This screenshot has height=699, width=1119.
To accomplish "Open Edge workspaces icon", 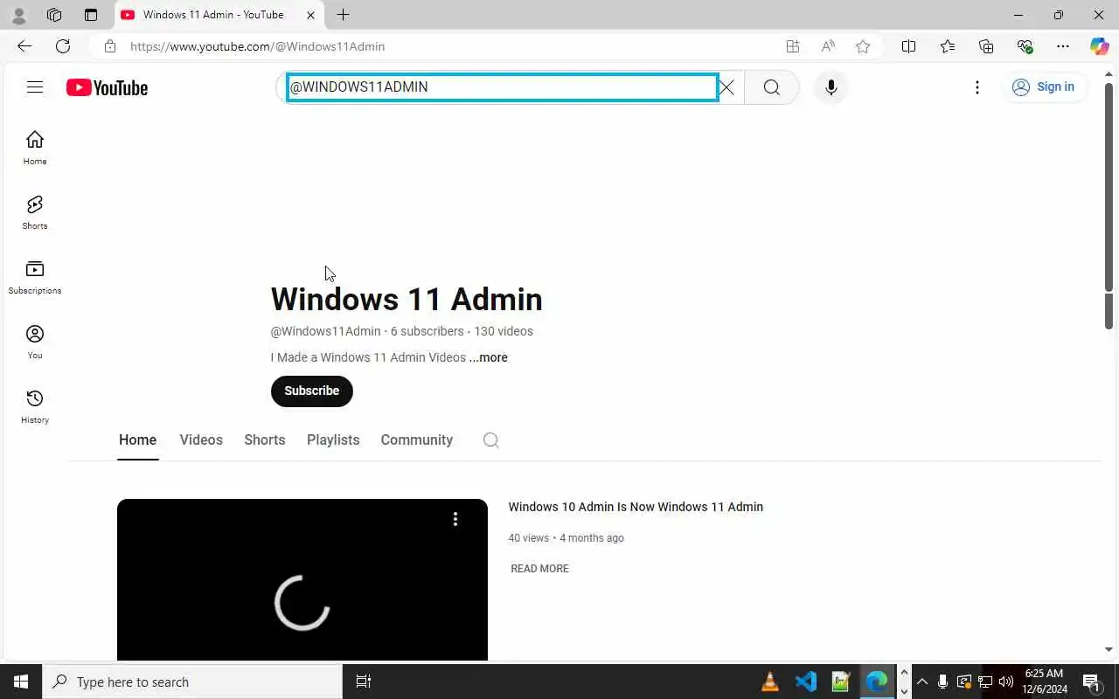I will coord(54,15).
